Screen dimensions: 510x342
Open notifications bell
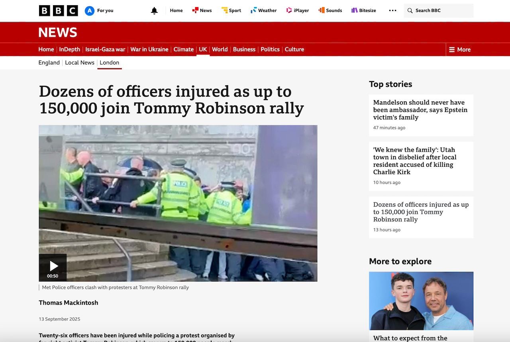tap(154, 11)
